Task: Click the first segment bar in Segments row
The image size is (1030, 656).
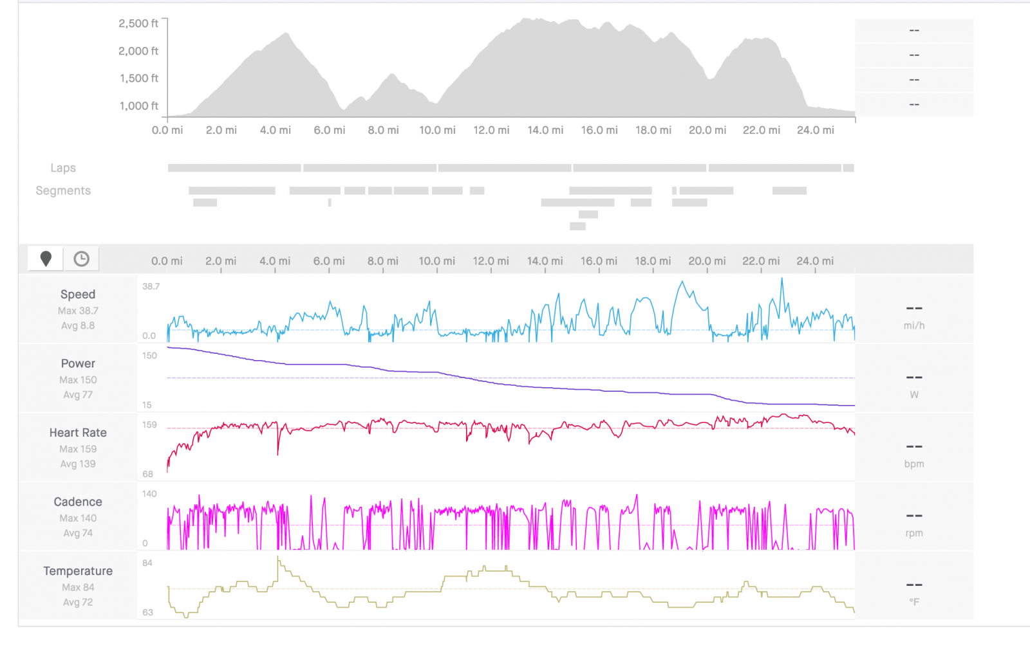Action: pyautogui.click(x=232, y=190)
